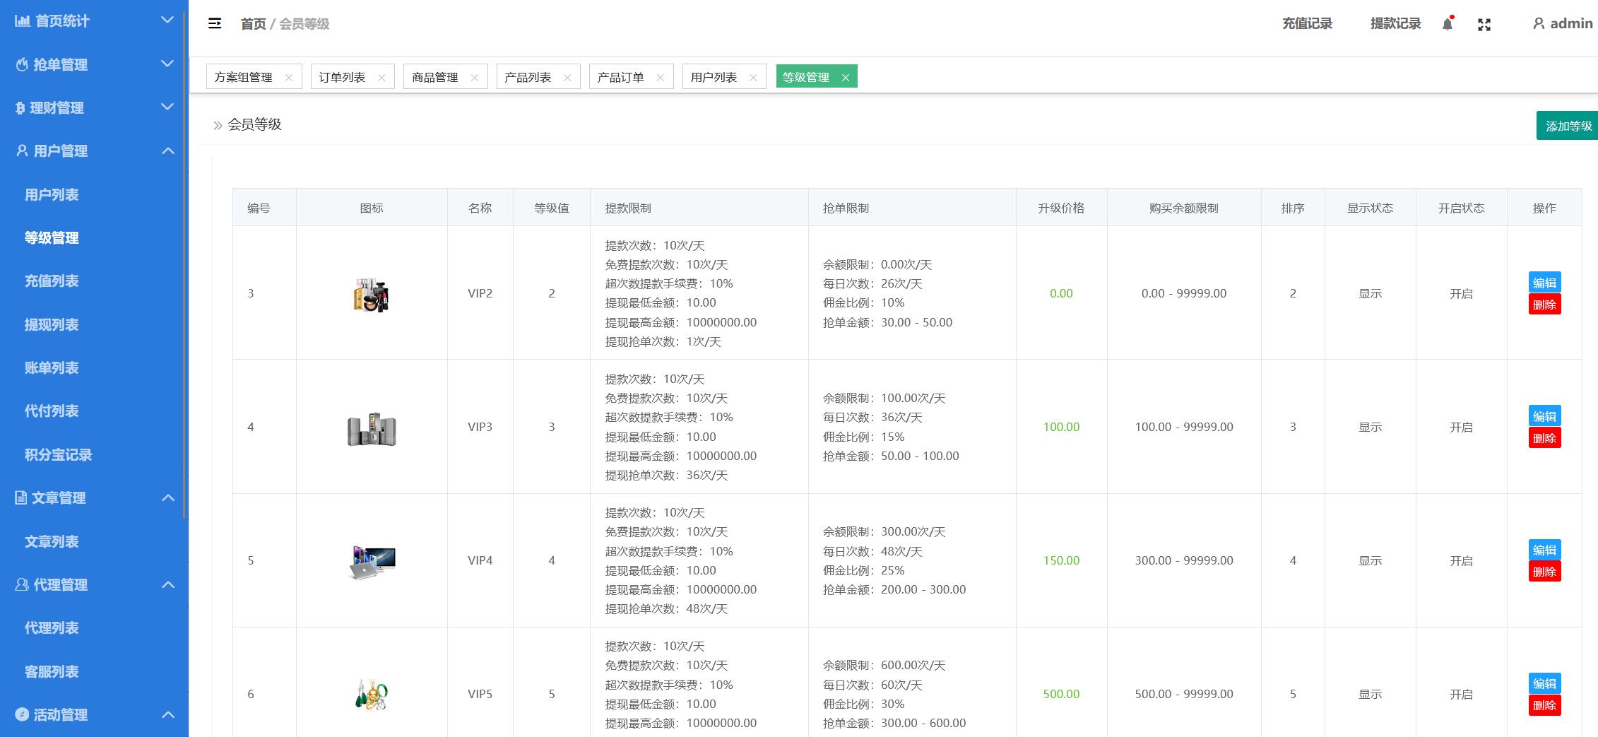1598x737 pixels.
Task: Click the 首页统计 chart icon in sidebar
Action: [x=23, y=20]
